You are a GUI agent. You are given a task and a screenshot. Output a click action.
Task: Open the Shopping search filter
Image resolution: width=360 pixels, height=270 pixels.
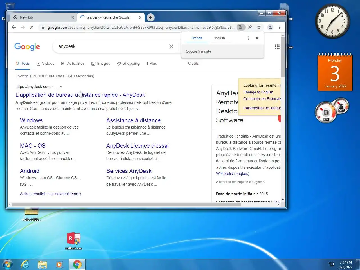(x=128, y=64)
